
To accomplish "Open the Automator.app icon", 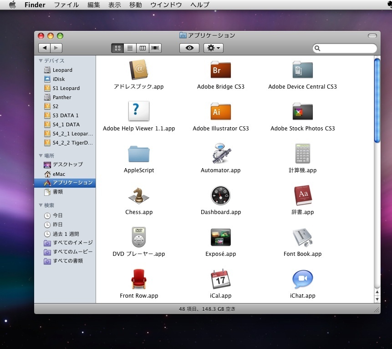I will 221,154.
